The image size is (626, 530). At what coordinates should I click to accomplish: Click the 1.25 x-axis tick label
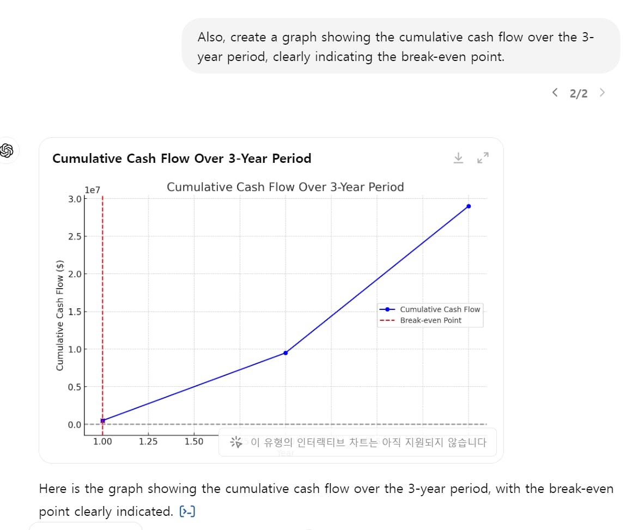[148, 442]
